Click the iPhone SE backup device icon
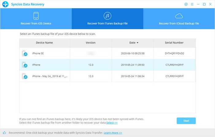215x137 pixels. click(25, 53)
